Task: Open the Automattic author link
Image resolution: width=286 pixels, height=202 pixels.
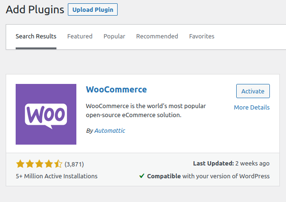Action: pos(110,130)
